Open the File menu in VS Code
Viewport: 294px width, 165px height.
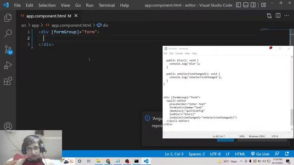17,5
